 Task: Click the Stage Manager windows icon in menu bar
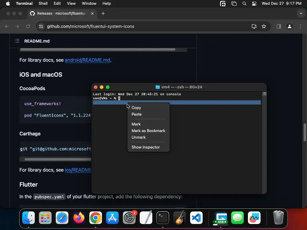coord(234,4)
